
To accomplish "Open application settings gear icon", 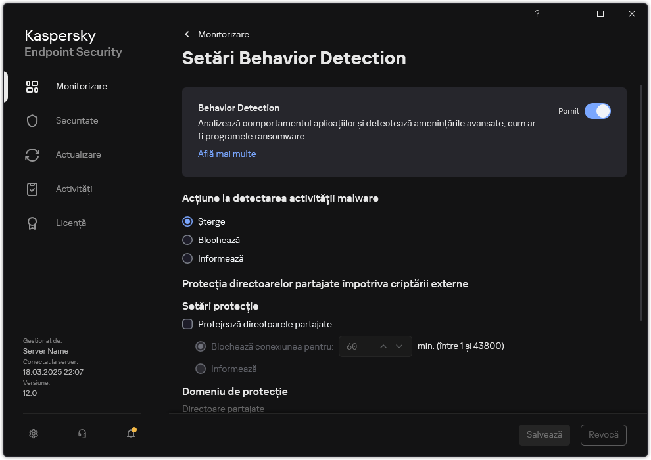I will [33, 434].
